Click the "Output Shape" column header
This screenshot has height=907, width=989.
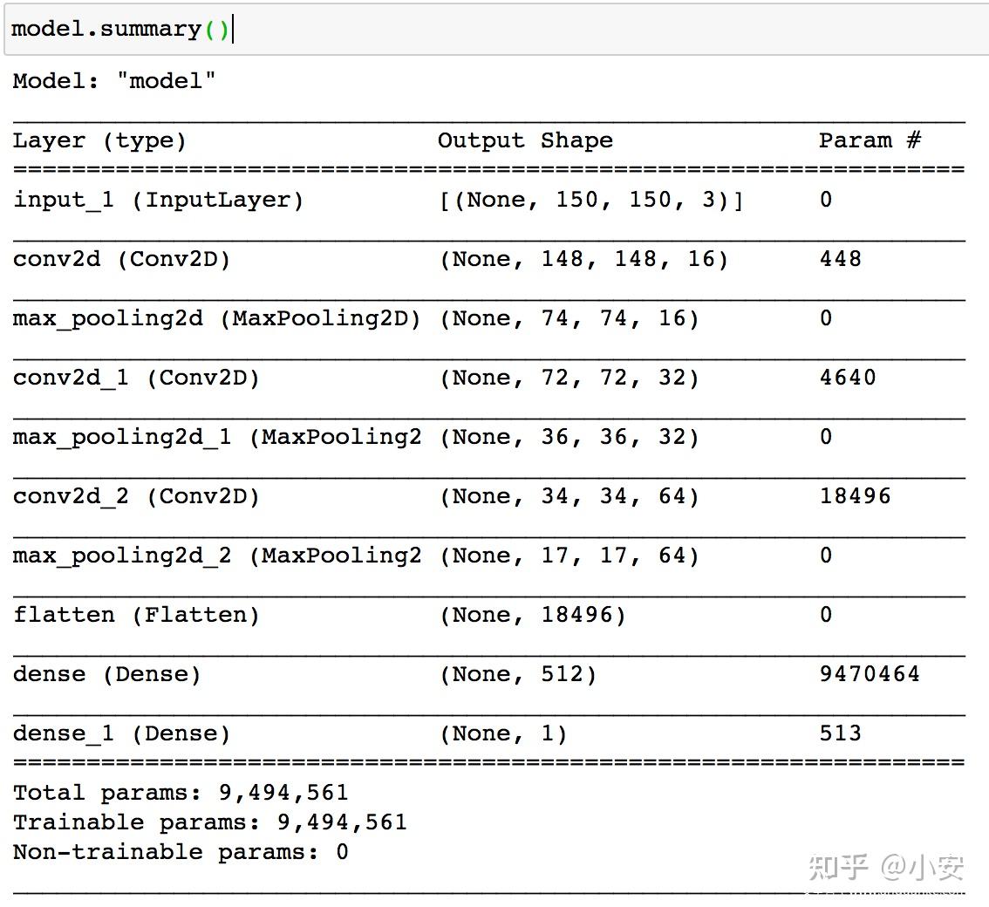click(x=525, y=141)
